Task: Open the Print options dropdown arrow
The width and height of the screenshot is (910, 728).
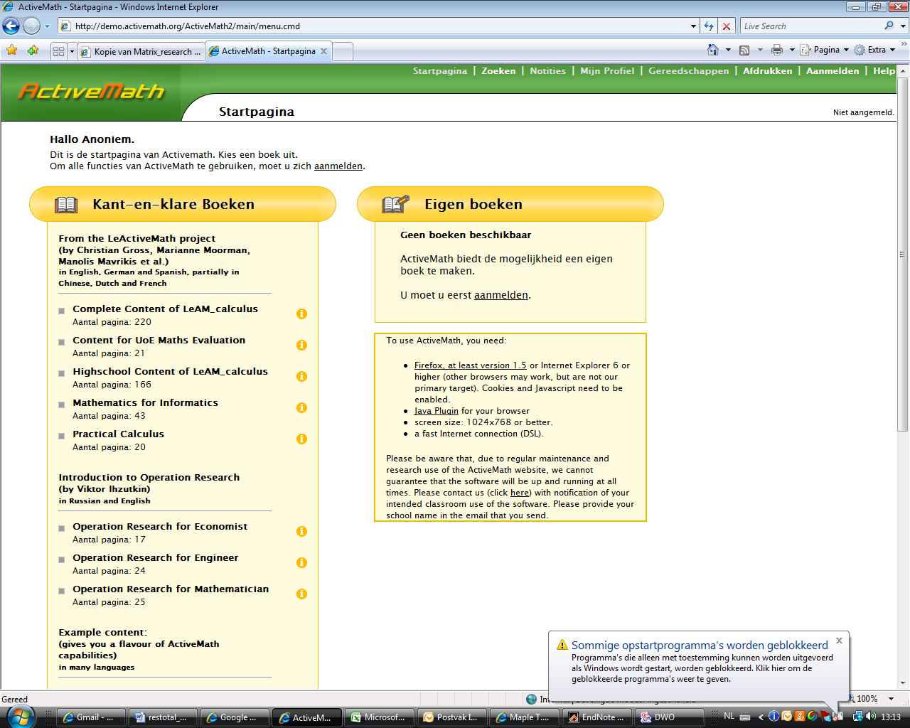Action: [x=792, y=50]
